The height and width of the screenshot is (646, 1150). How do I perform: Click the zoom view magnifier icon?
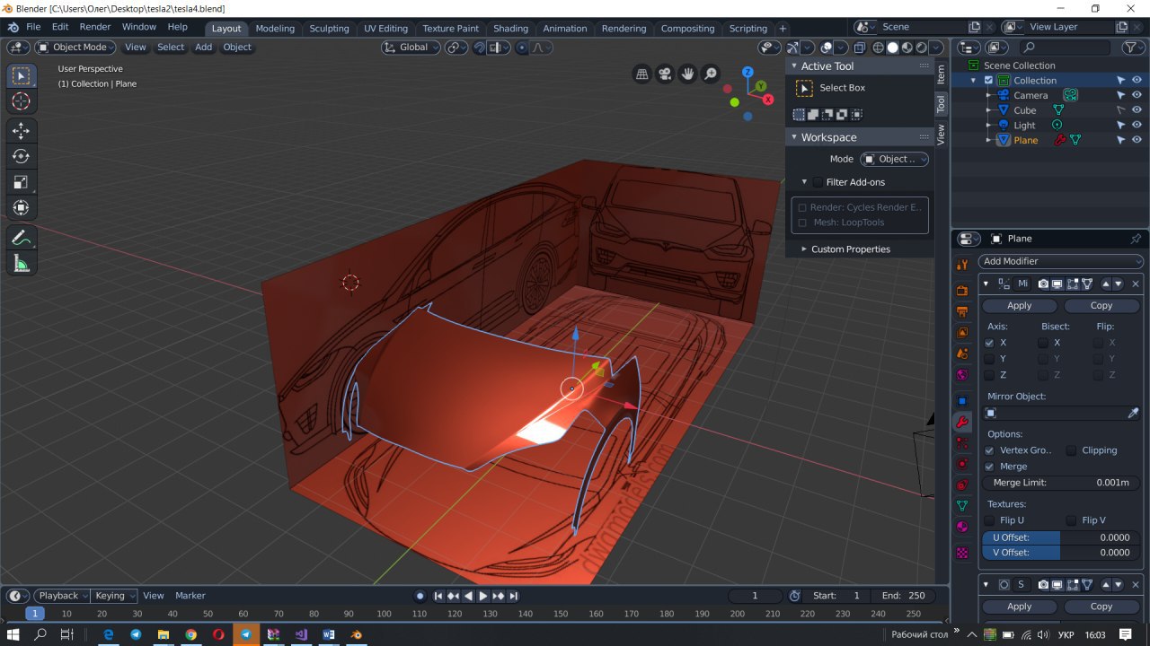pyautogui.click(x=711, y=74)
